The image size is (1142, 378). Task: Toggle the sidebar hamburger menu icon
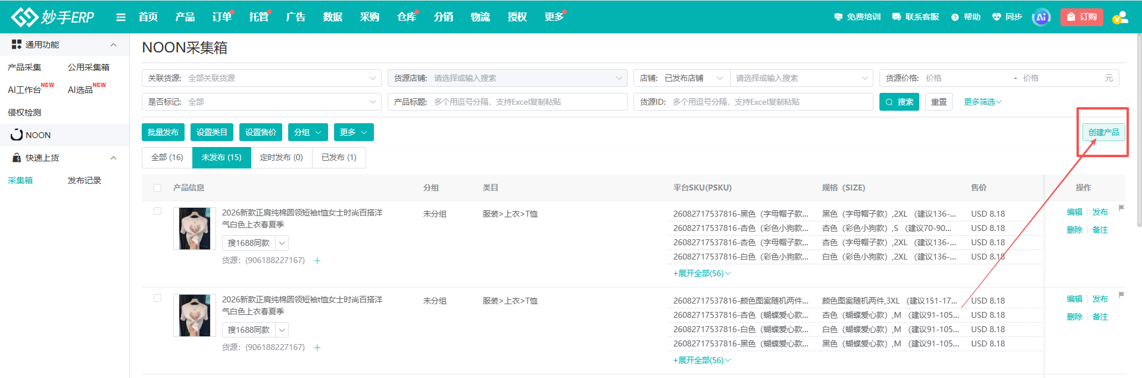click(x=121, y=17)
